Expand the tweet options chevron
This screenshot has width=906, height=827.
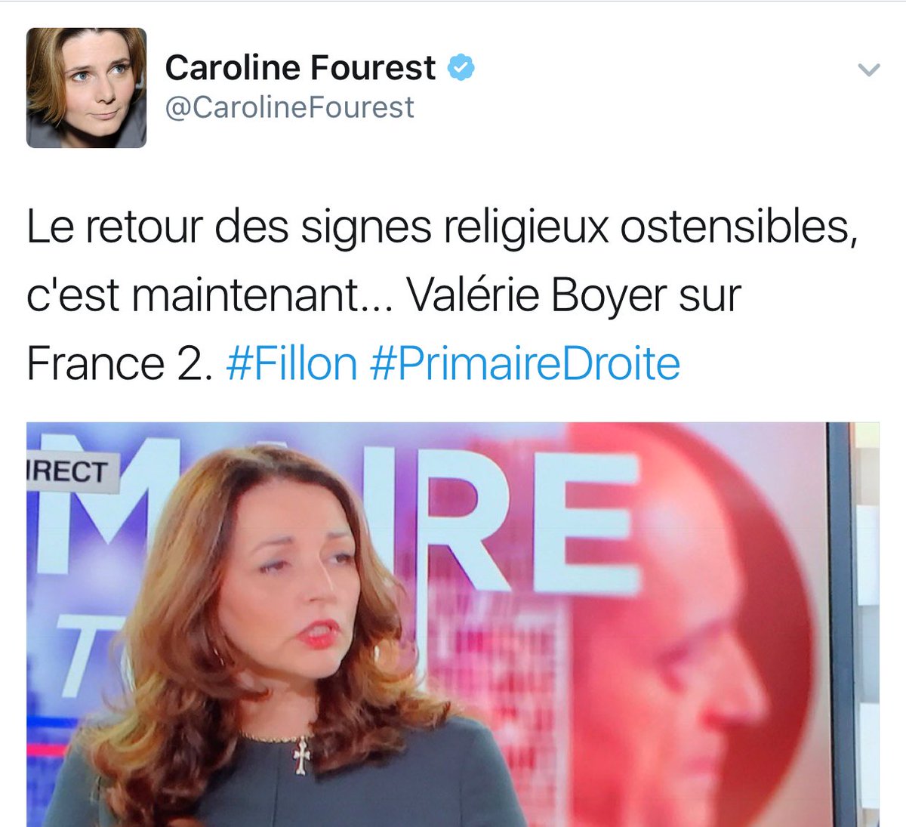(870, 70)
